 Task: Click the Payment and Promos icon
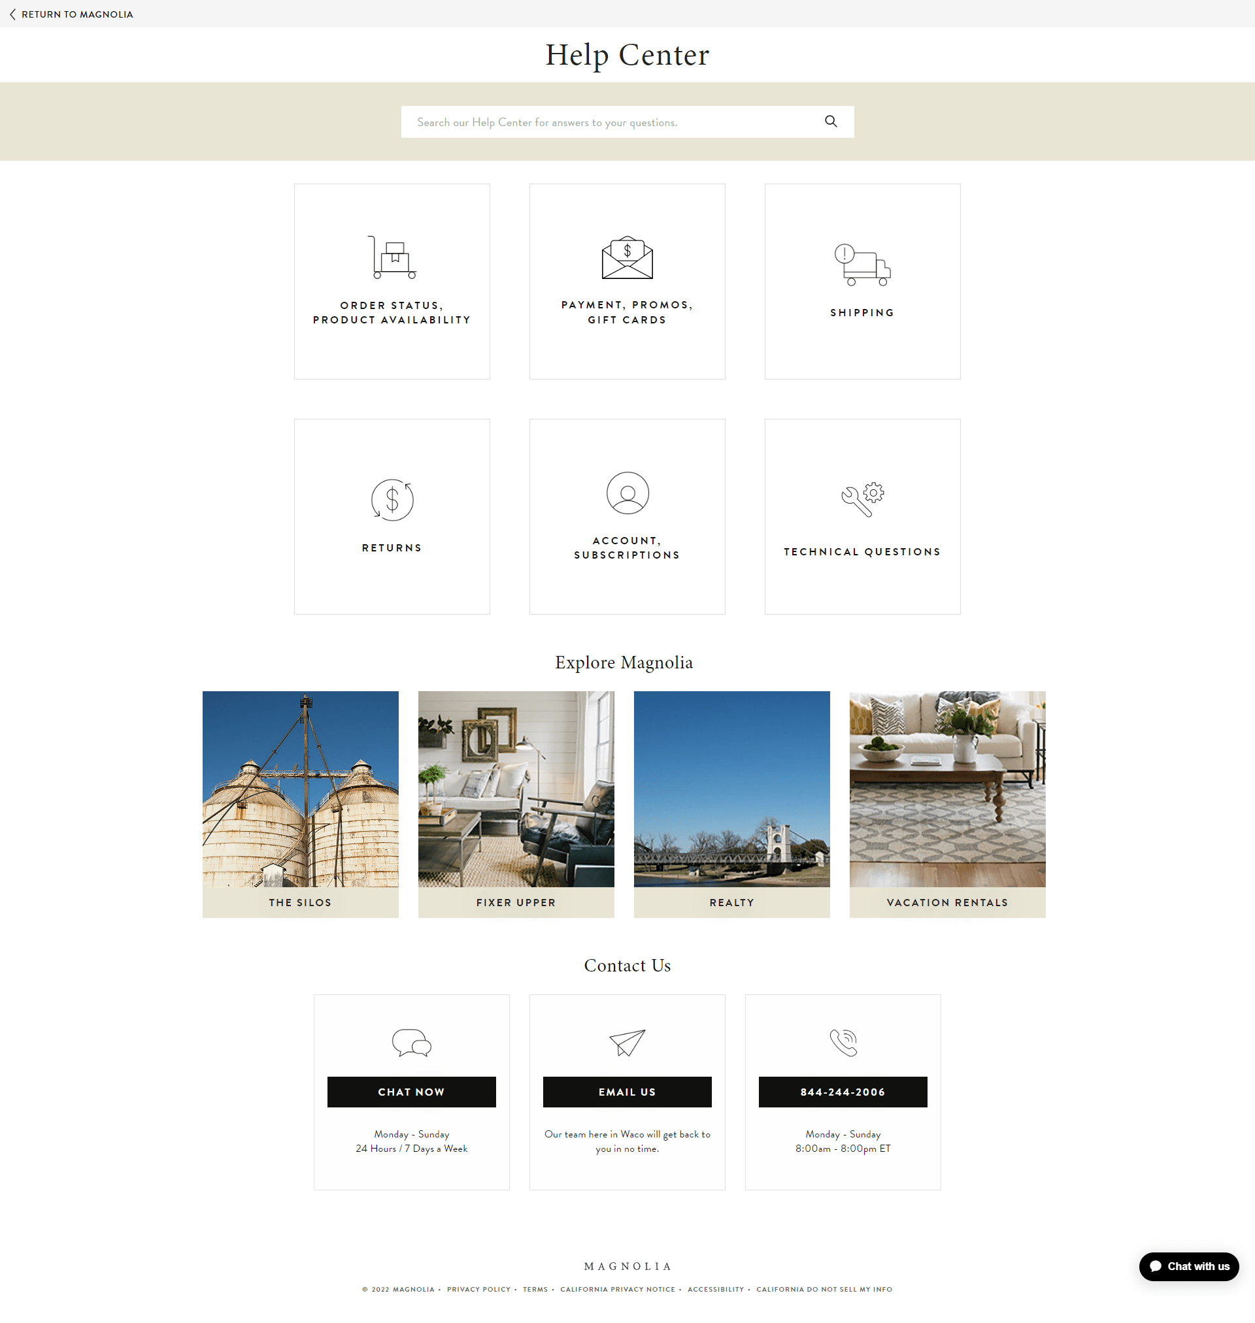click(626, 258)
